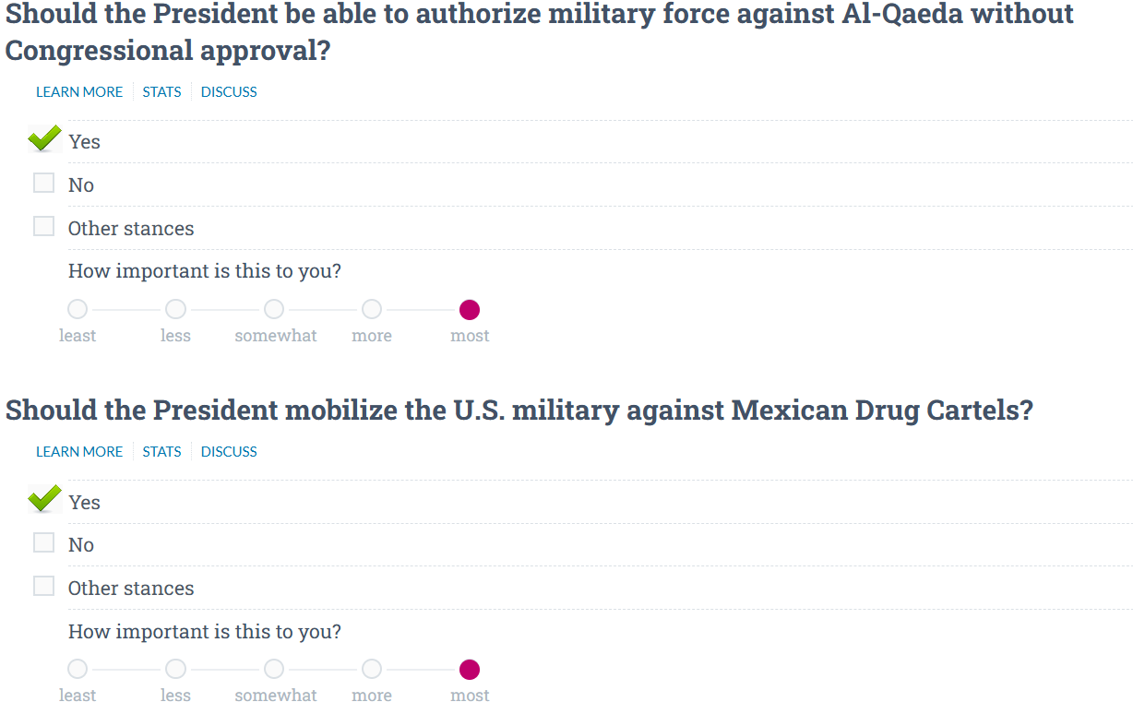The image size is (1133, 714).
Task: Set Al-Qaeda question importance to less
Action: tap(175, 309)
